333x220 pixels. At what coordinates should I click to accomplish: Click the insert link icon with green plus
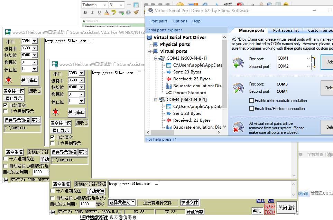[x=121, y=12]
